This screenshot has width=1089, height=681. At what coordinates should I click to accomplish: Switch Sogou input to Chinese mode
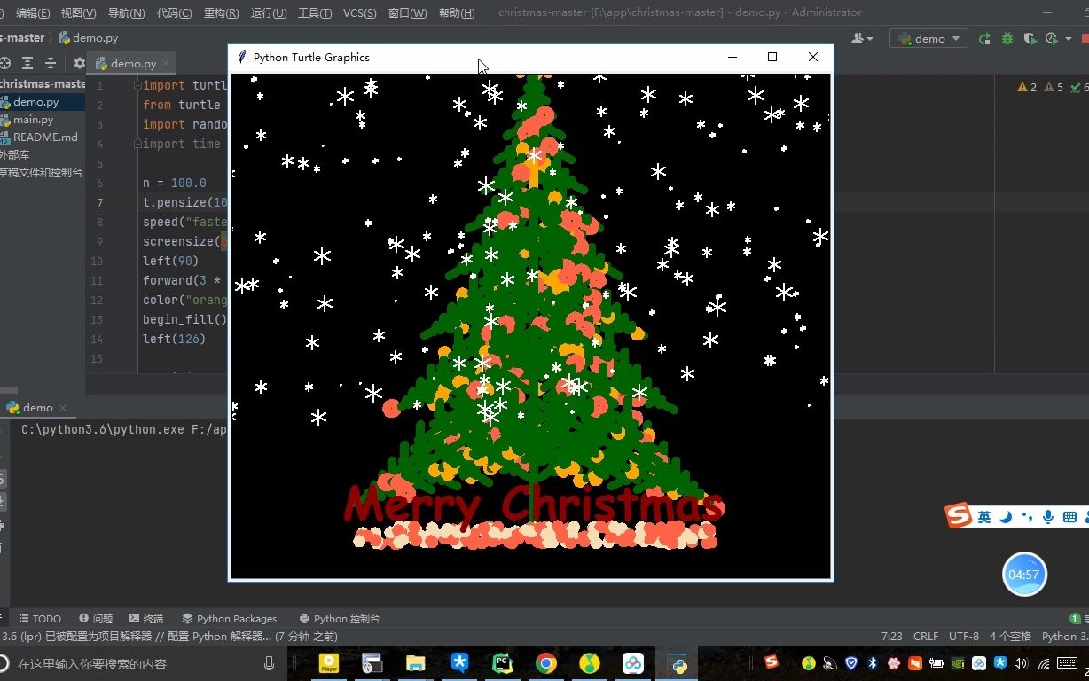pyautogui.click(x=983, y=516)
